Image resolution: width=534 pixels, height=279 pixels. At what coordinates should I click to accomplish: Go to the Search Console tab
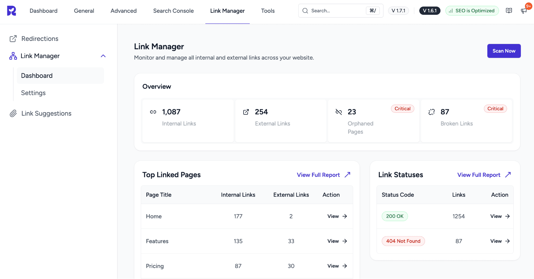[173, 11]
